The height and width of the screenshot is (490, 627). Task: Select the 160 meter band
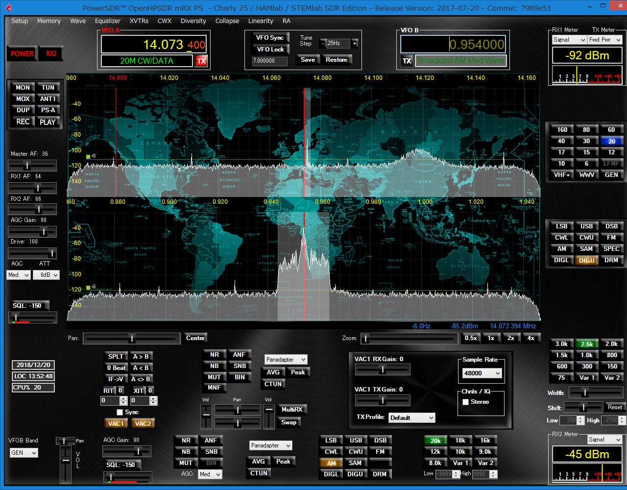[562, 130]
